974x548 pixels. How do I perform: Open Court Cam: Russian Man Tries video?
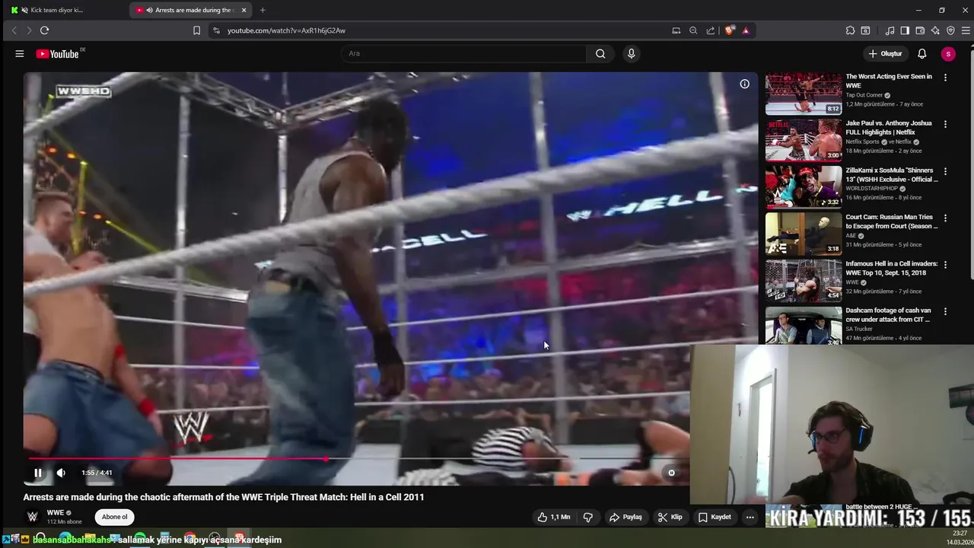(x=892, y=221)
